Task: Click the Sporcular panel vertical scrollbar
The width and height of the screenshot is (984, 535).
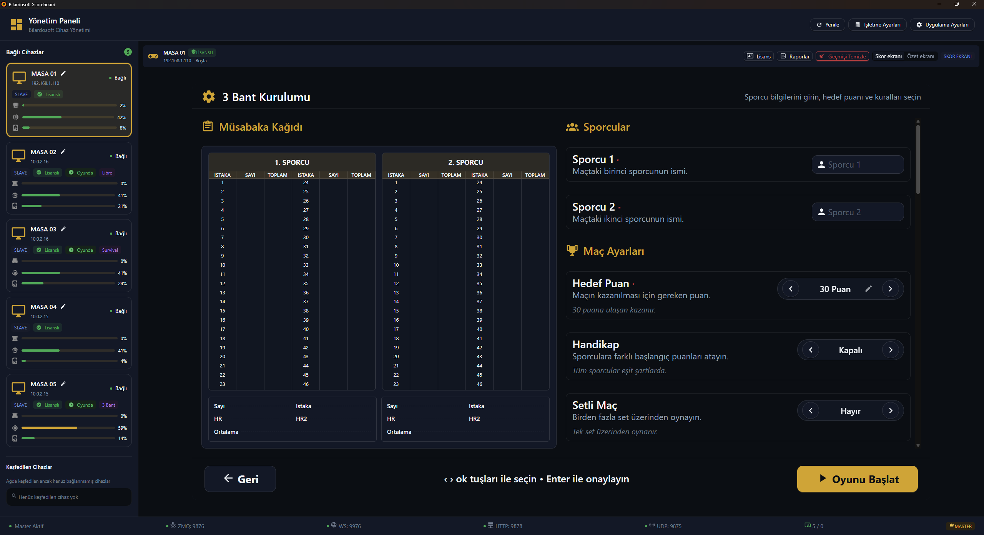Action: [918, 160]
